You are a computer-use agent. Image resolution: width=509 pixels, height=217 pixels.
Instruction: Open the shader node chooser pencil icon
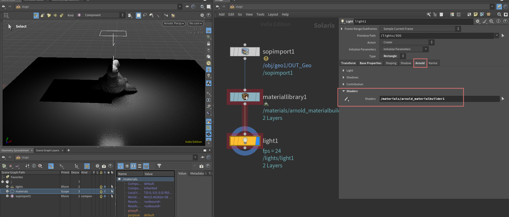pos(346,99)
